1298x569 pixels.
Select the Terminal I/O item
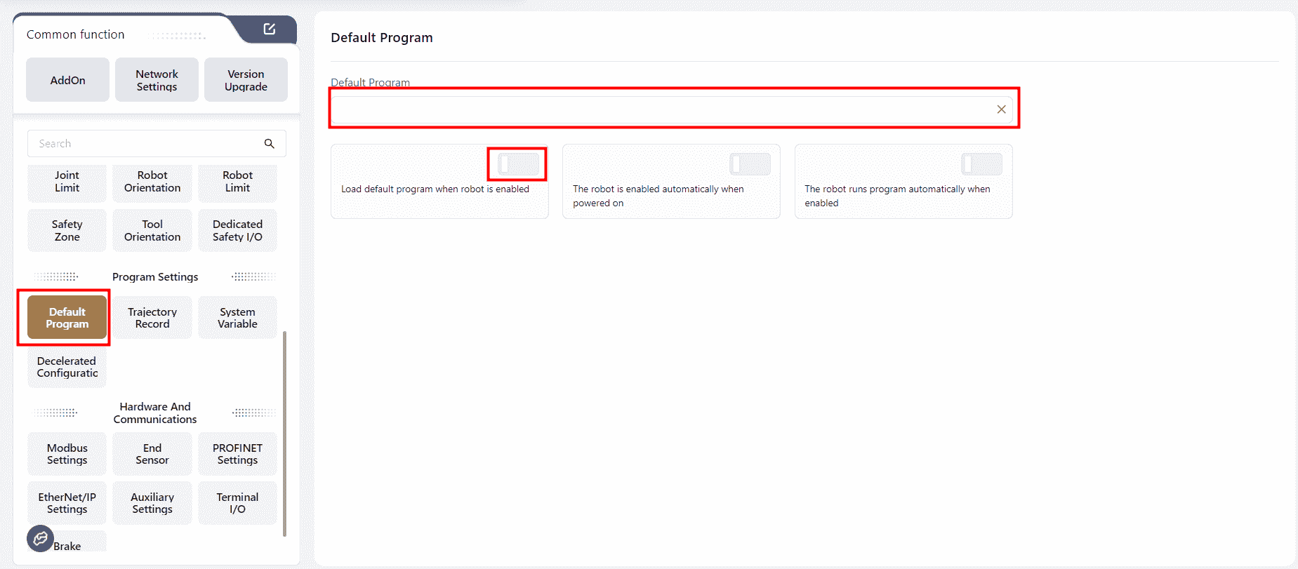coord(237,503)
